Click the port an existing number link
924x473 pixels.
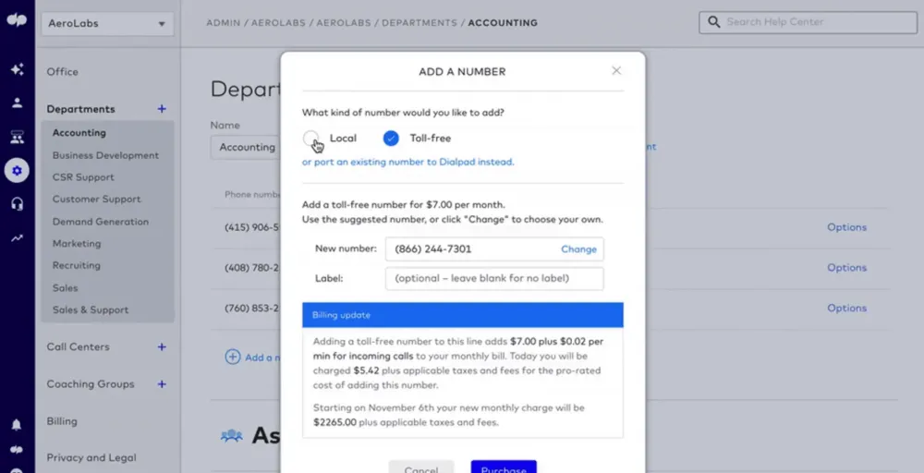click(x=407, y=162)
